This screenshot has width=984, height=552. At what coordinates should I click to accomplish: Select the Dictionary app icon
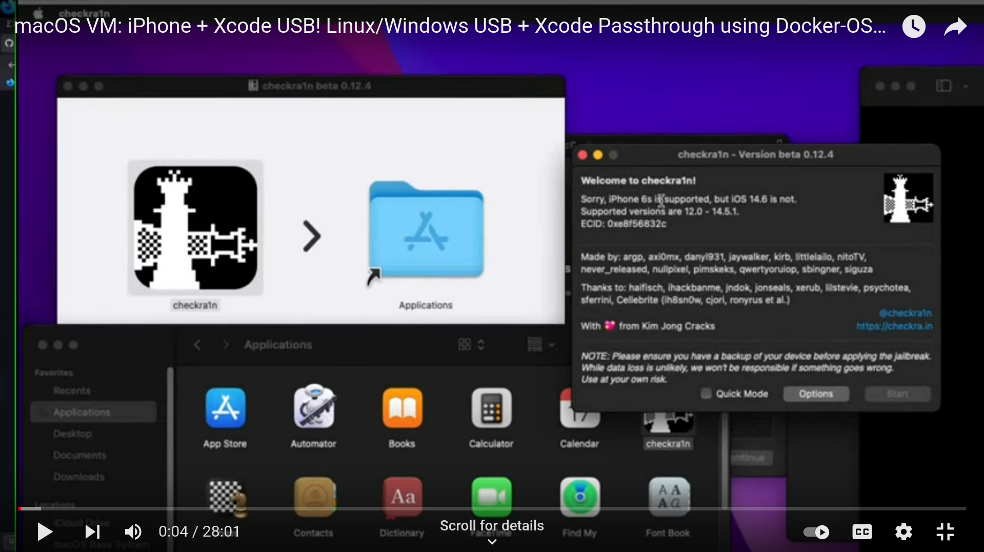[401, 497]
